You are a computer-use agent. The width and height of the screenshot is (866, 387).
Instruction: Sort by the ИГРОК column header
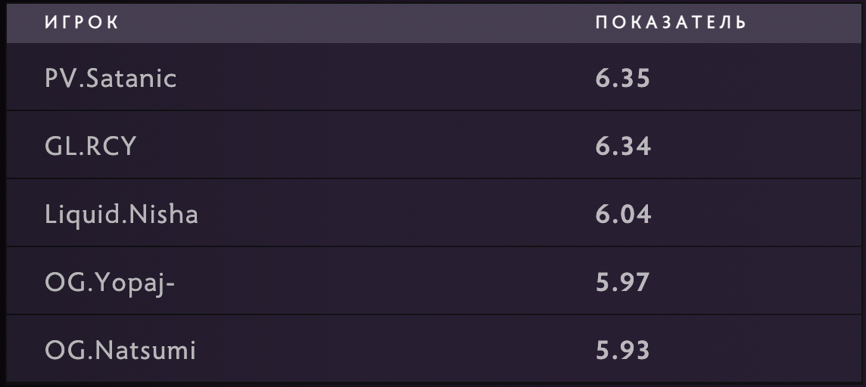pos(82,23)
